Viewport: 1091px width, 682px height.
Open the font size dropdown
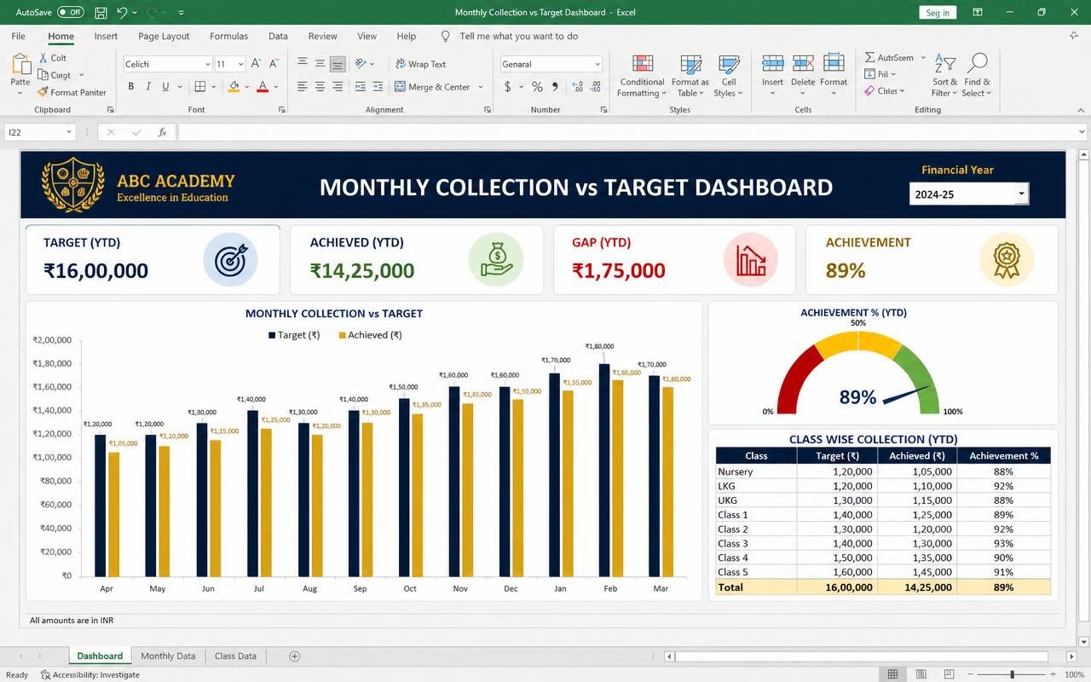(241, 64)
